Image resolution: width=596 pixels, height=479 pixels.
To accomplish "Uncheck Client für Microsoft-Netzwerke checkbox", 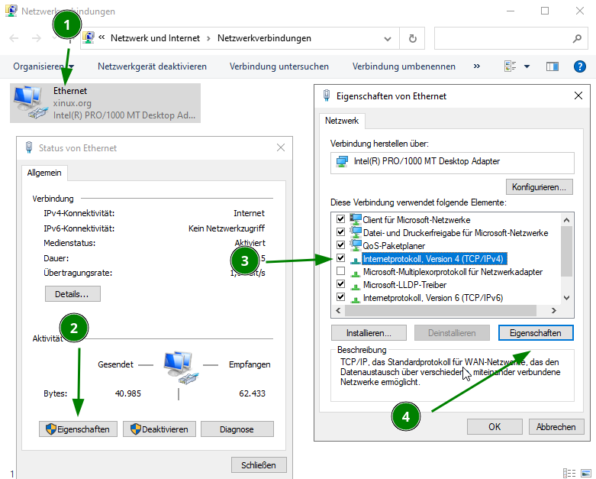I will point(340,219).
